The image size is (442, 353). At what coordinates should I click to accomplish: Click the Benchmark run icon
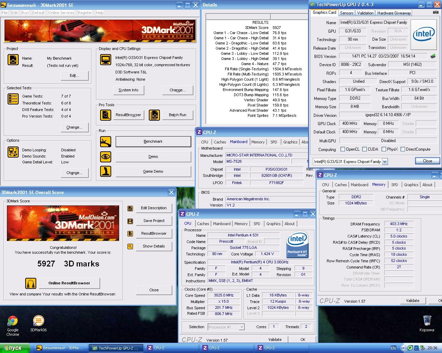click(106, 141)
